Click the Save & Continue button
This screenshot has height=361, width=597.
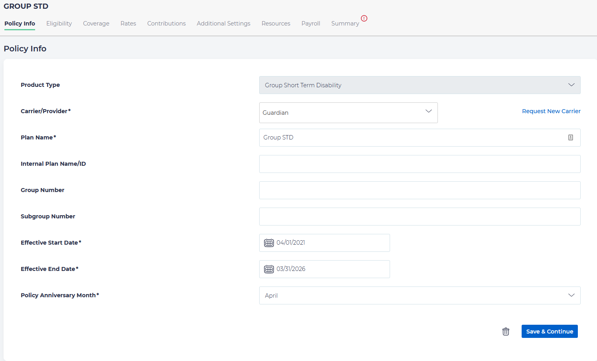pos(549,332)
